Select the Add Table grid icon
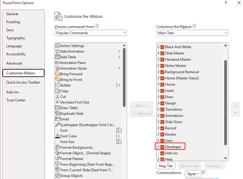 point(58,57)
